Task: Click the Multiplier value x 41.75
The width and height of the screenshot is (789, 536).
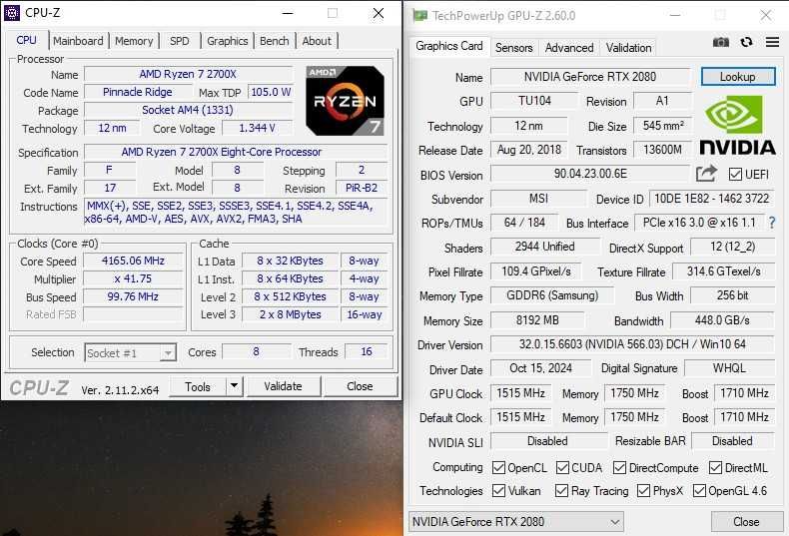Action: click(x=134, y=278)
